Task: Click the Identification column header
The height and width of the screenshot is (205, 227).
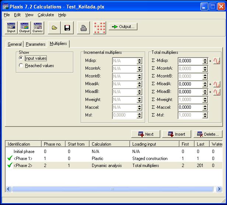Action: click(x=24, y=144)
